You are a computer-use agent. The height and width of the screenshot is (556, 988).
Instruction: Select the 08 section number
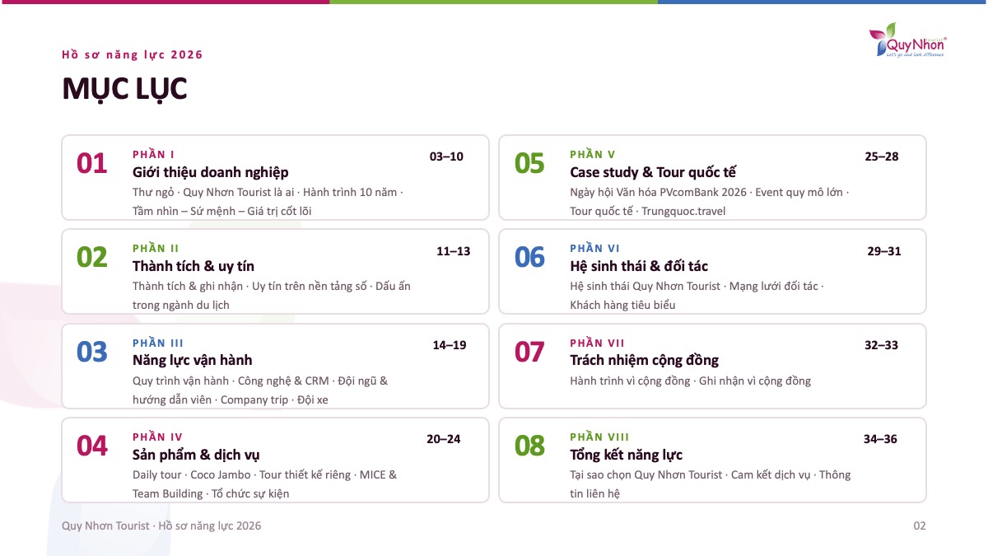pos(529,446)
